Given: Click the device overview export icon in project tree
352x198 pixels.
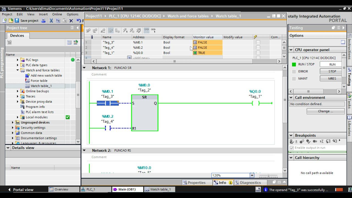Looking at the screenshot, I should pos(76,42).
